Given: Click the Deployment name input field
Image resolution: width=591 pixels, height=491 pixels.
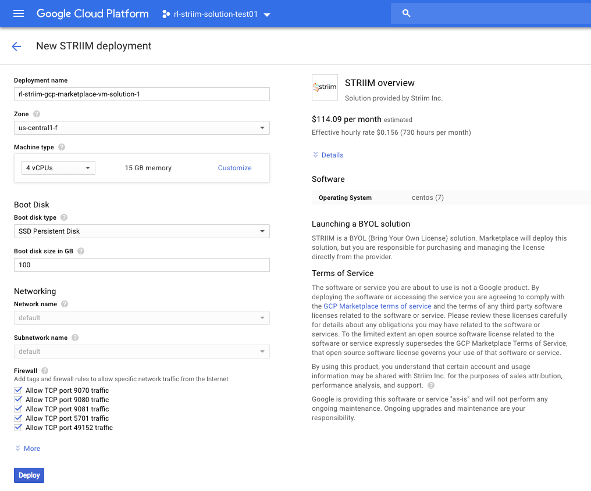Looking at the screenshot, I should coord(142,94).
